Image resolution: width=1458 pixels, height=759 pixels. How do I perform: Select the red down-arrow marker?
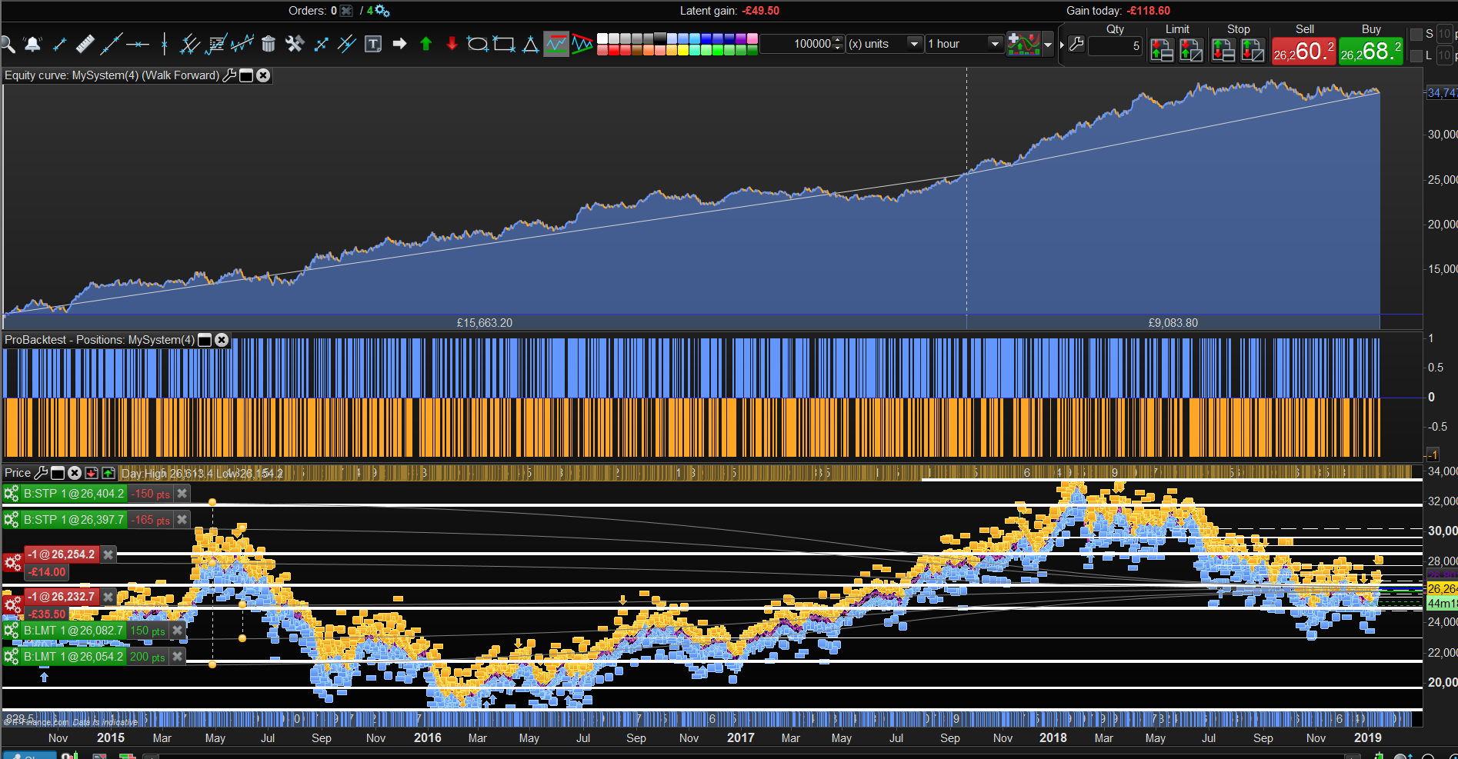(452, 44)
